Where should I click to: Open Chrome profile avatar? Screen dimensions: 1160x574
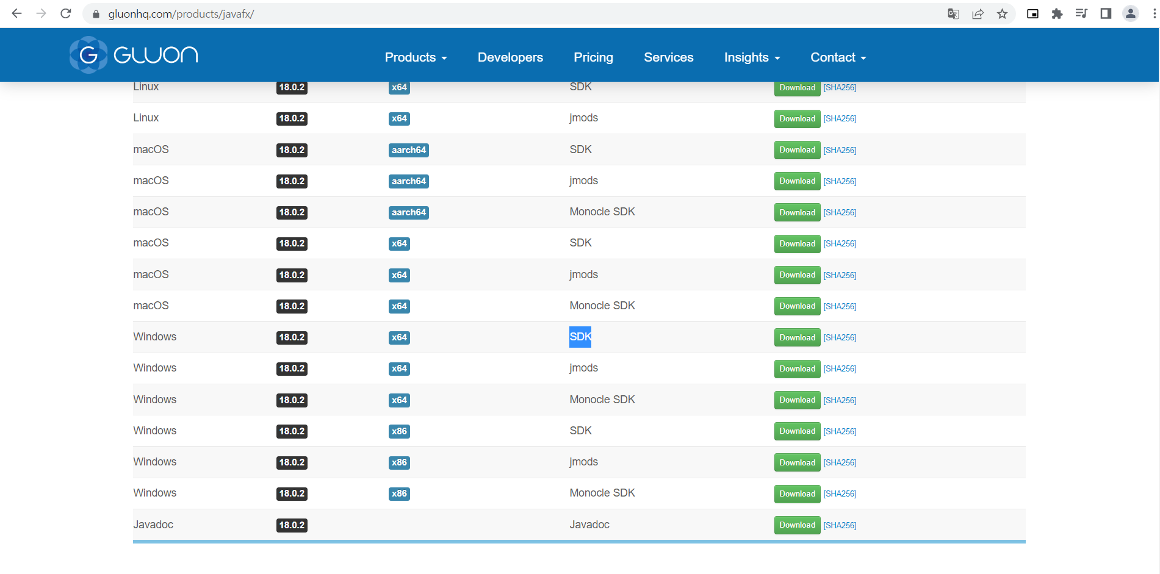click(1130, 14)
